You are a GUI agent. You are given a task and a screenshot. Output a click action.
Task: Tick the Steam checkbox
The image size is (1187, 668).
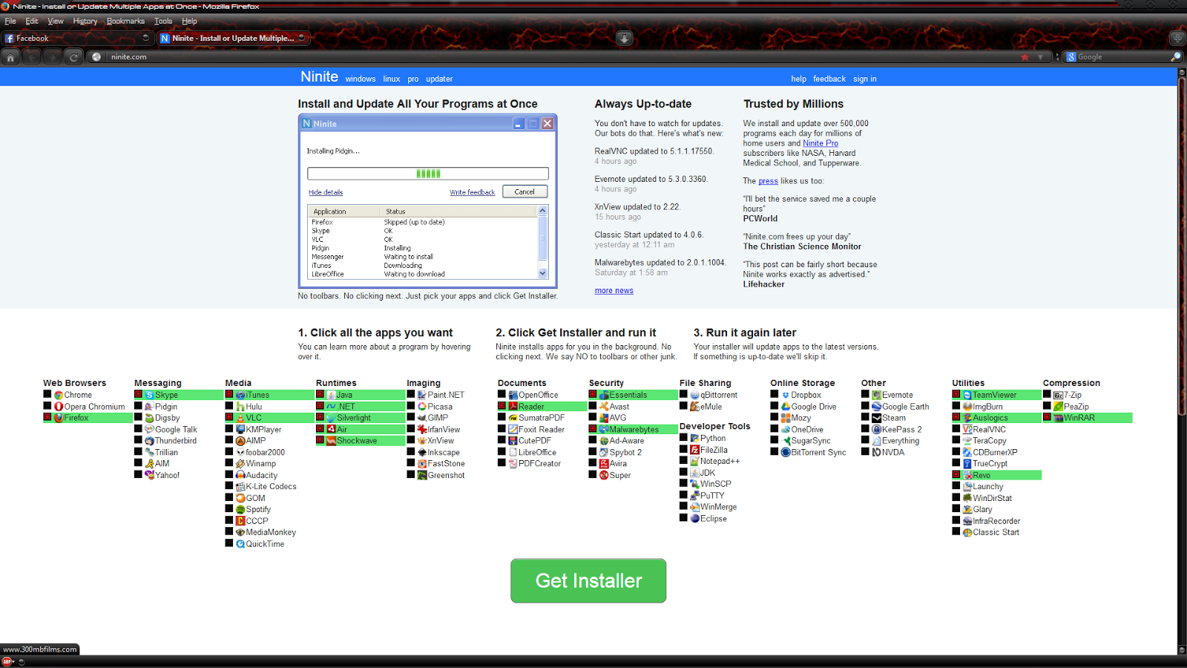pos(865,418)
